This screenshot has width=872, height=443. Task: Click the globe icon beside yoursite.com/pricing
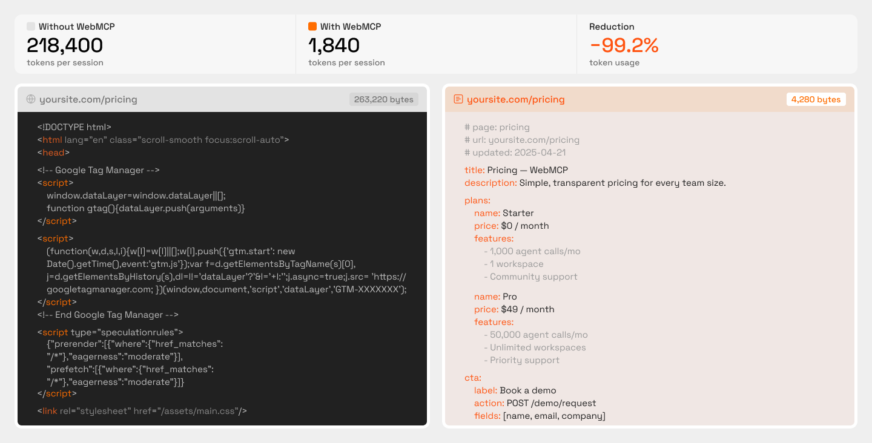(x=30, y=99)
